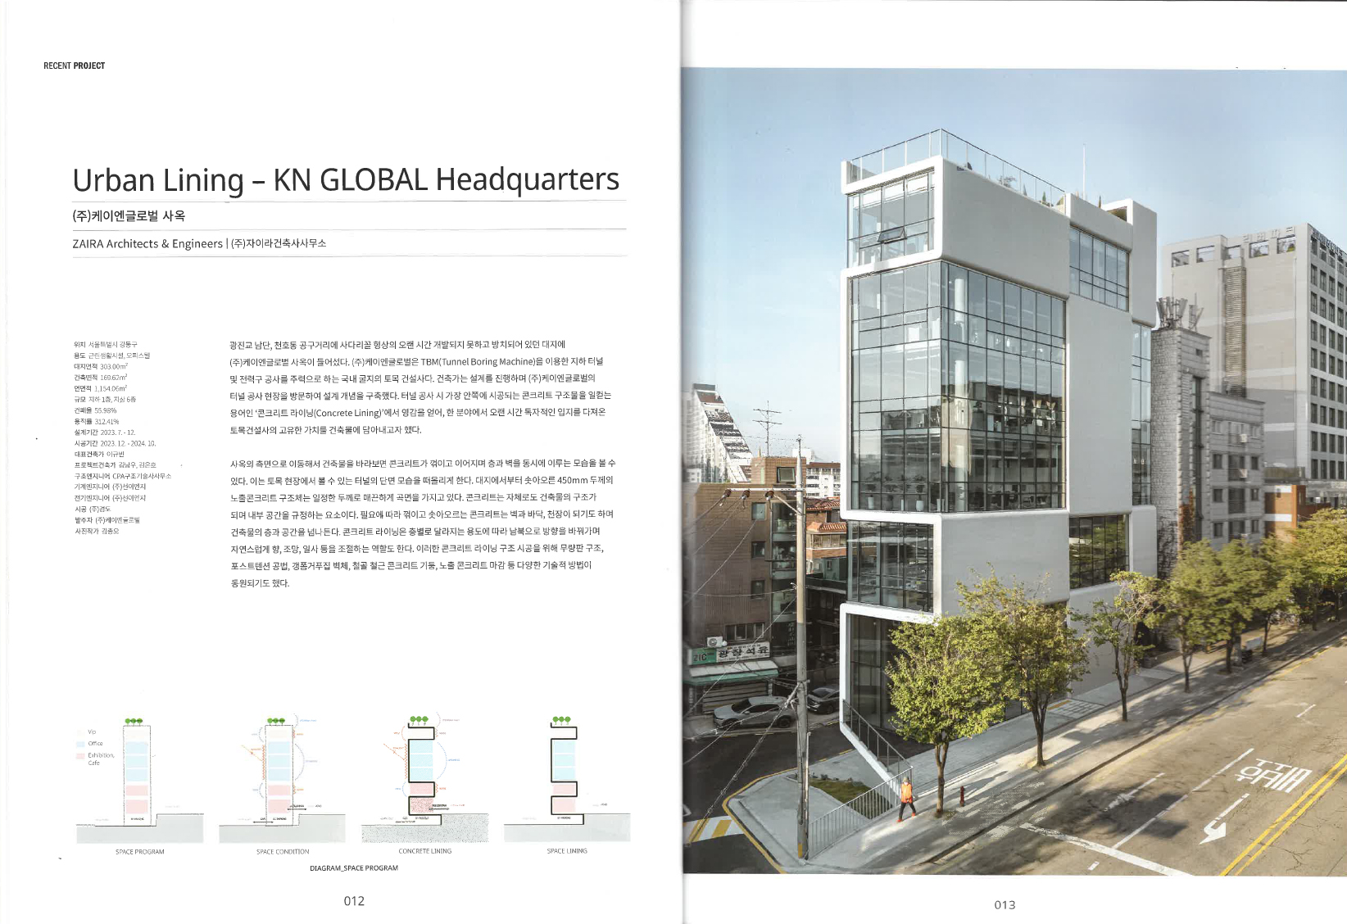Click the building photograph on the right page

[x=1014, y=471]
